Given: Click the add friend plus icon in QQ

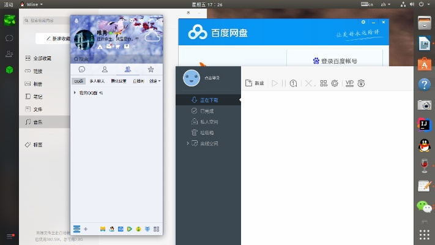Looking at the screenshot, I should [x=86, y=228].
